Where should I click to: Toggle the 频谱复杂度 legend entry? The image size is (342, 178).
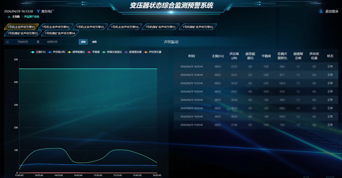133,52
